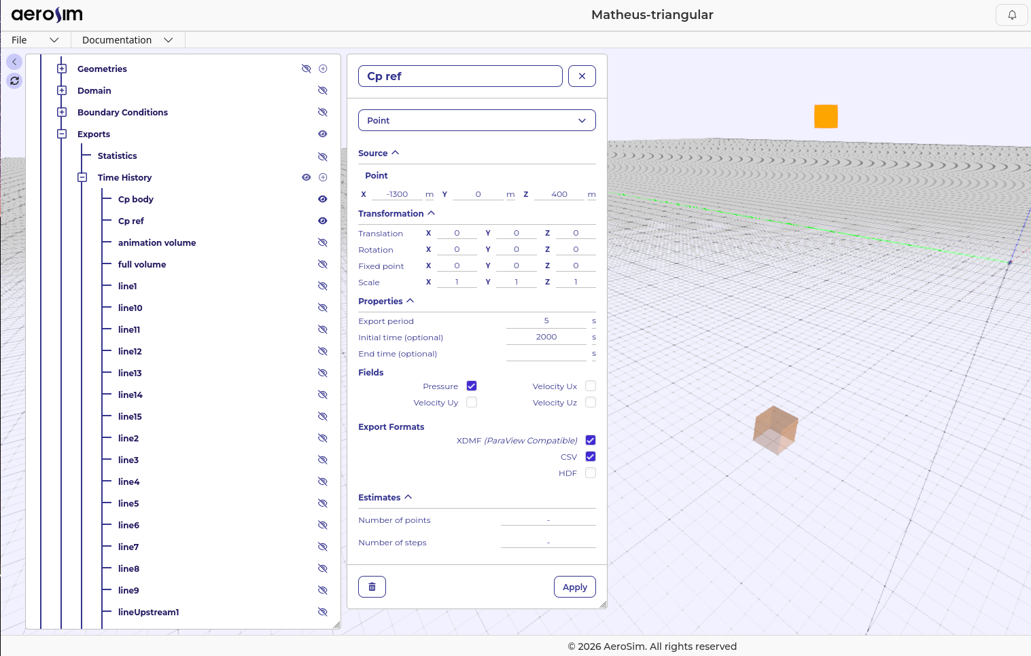Show the animation volume export

pos(323,242)
